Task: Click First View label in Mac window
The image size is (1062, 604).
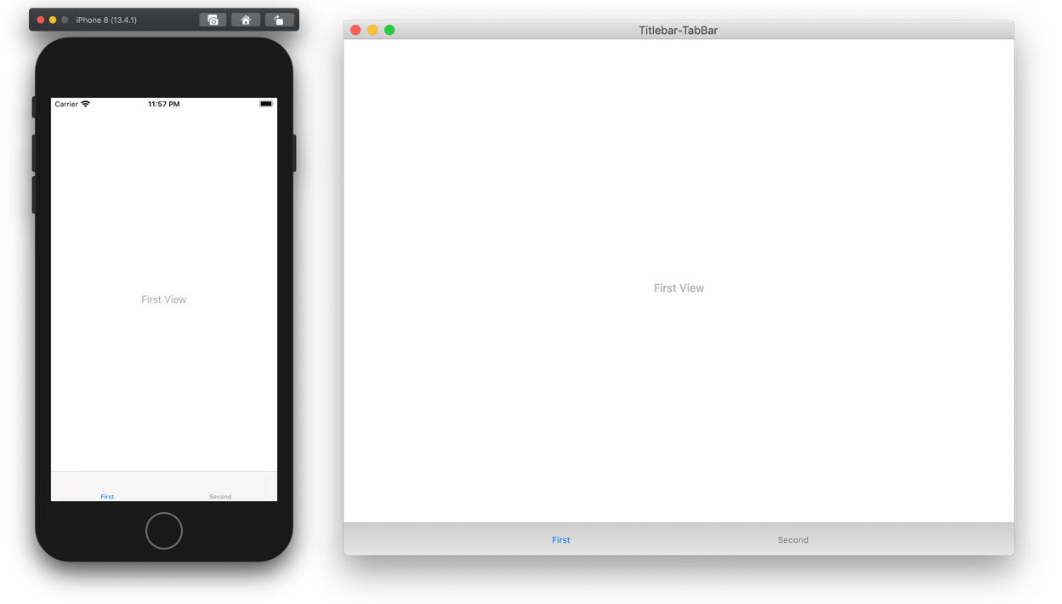Action: pos(679,288)
